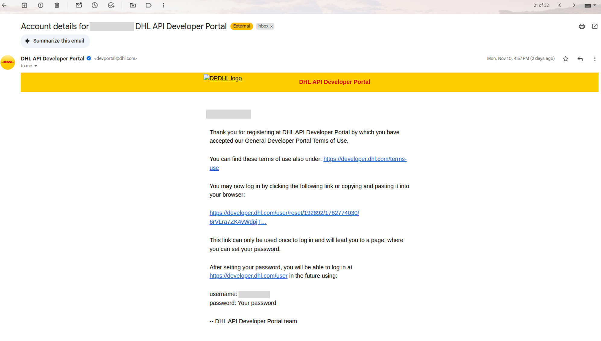
Task: Star this DHL message
Action: pyautogui.click(x=566, y=59)
